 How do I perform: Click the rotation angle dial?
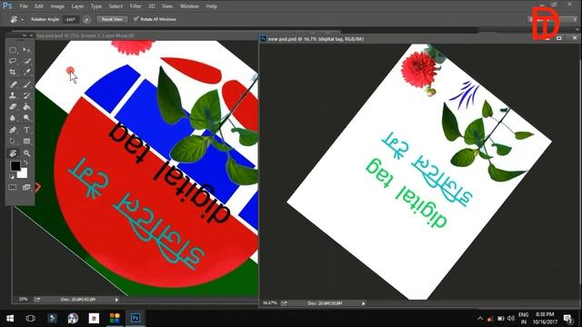point(86,19)
